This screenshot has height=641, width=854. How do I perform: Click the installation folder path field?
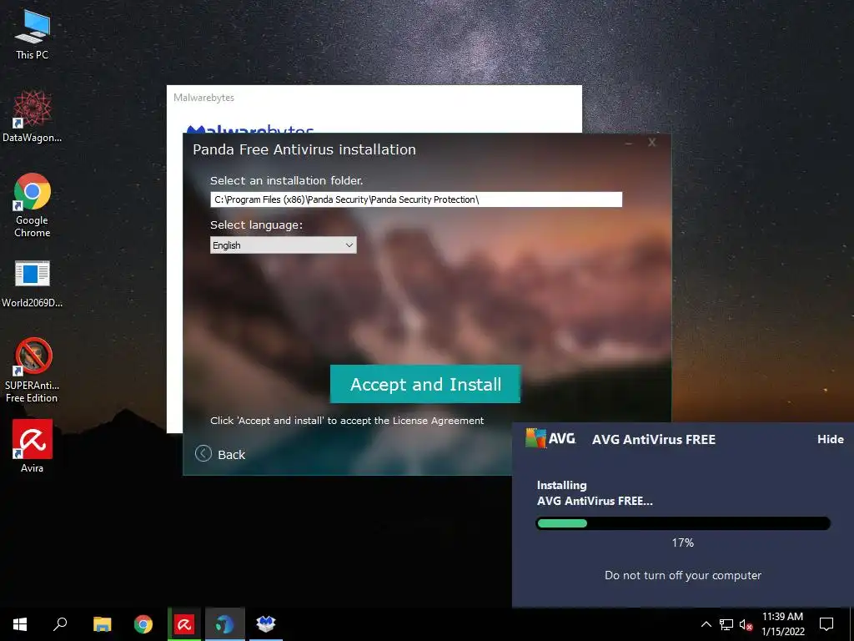[416, 199]
